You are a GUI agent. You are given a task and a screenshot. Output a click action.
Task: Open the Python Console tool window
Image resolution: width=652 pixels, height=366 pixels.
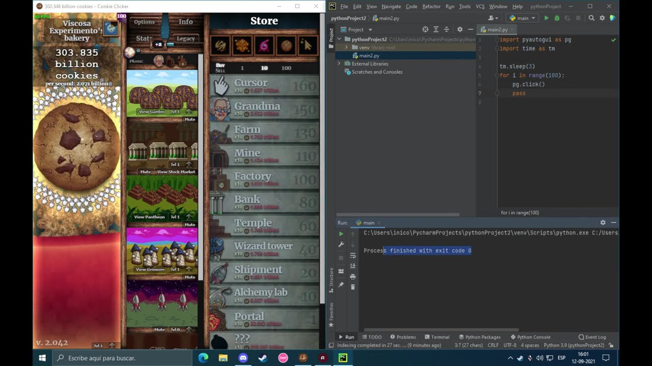[530, 337]
